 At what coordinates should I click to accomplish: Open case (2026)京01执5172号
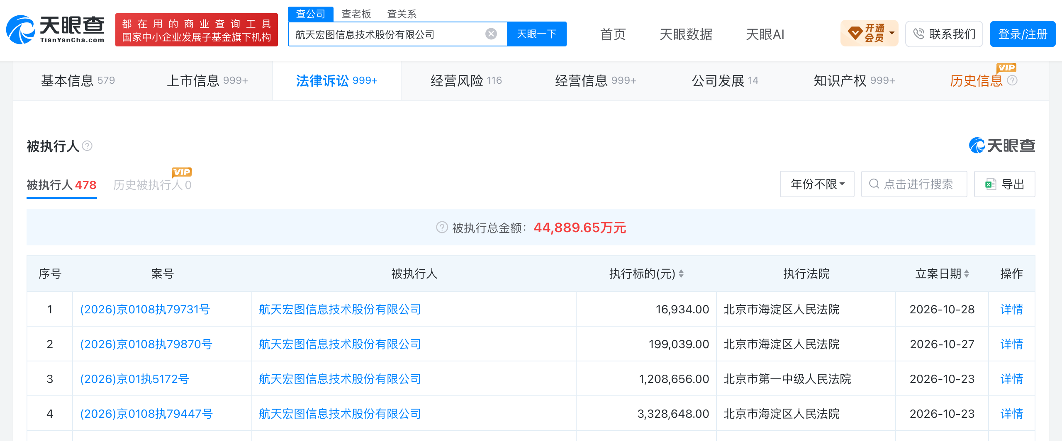(x=134, y=379)
